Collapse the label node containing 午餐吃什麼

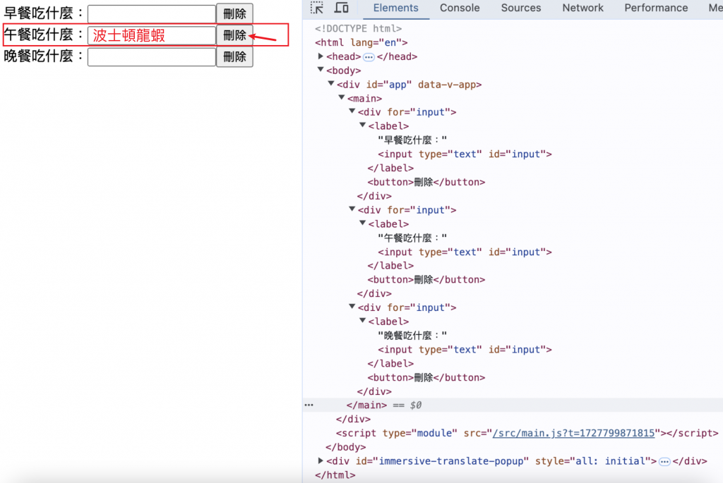pos(363,224)
